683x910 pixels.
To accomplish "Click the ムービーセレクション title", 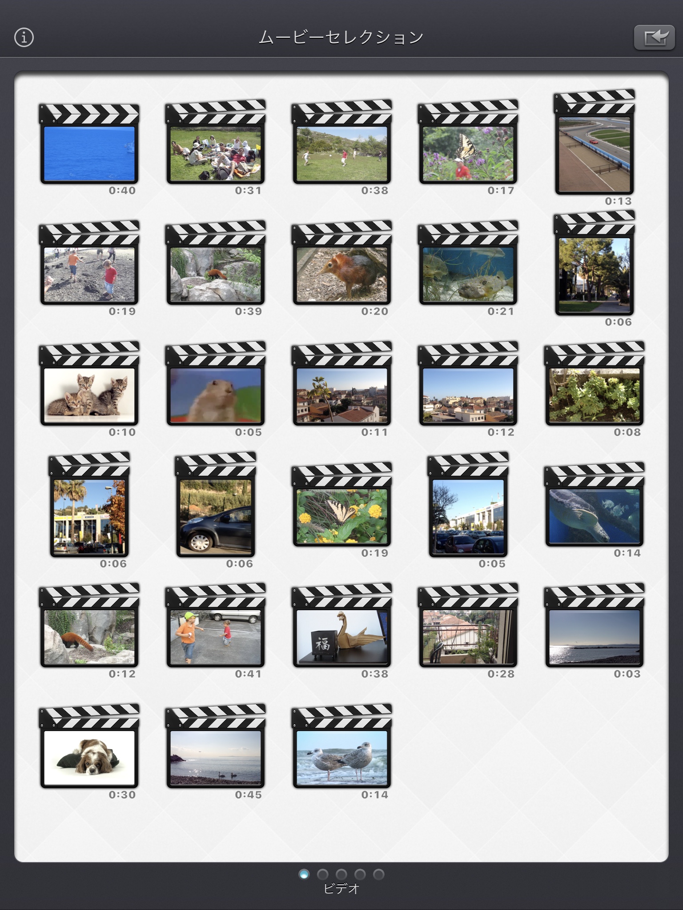I will coord(341,37).
